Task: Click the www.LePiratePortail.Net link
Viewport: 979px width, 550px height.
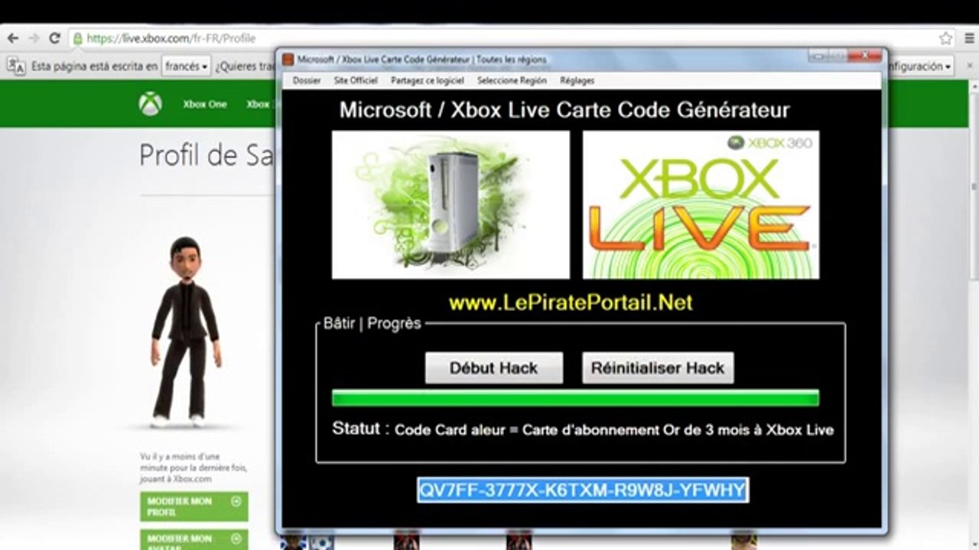Action: point(571,302)
